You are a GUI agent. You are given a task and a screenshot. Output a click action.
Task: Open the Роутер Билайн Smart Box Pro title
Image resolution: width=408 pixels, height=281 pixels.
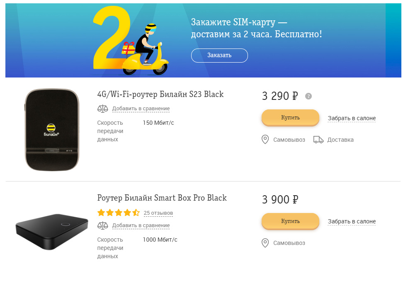tap(162, 198)
